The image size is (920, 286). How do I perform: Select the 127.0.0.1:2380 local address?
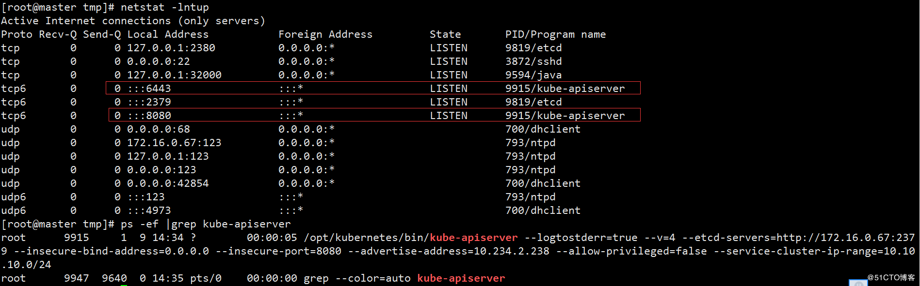point(171,48)
